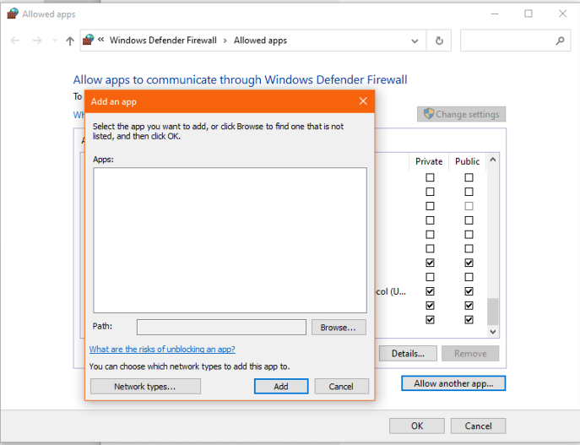Screen dimensions: 580x445
Task: Open the Network types options
Action: [145, 386]
